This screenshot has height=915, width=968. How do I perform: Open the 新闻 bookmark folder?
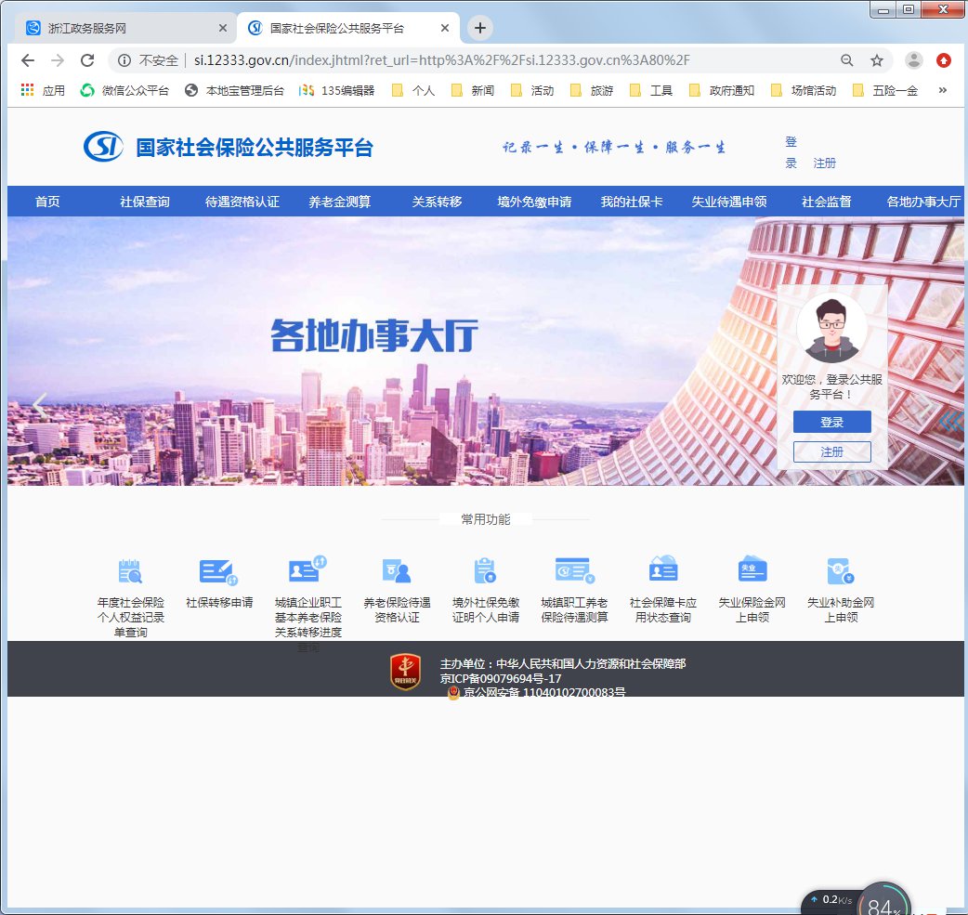(x=473, y=91)
